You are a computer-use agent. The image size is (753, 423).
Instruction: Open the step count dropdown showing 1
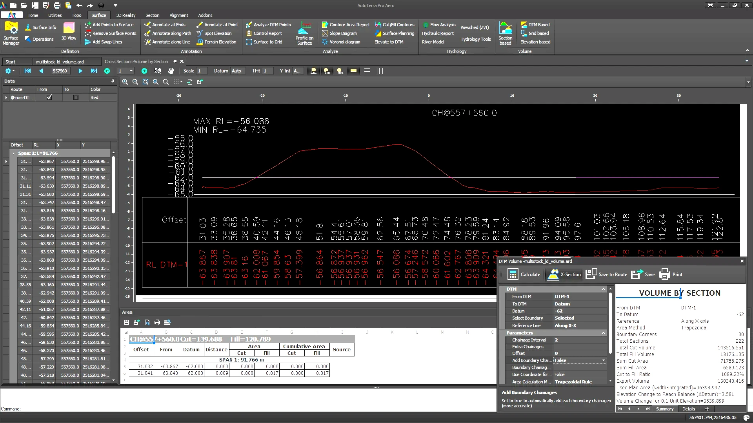pos(131,71)
